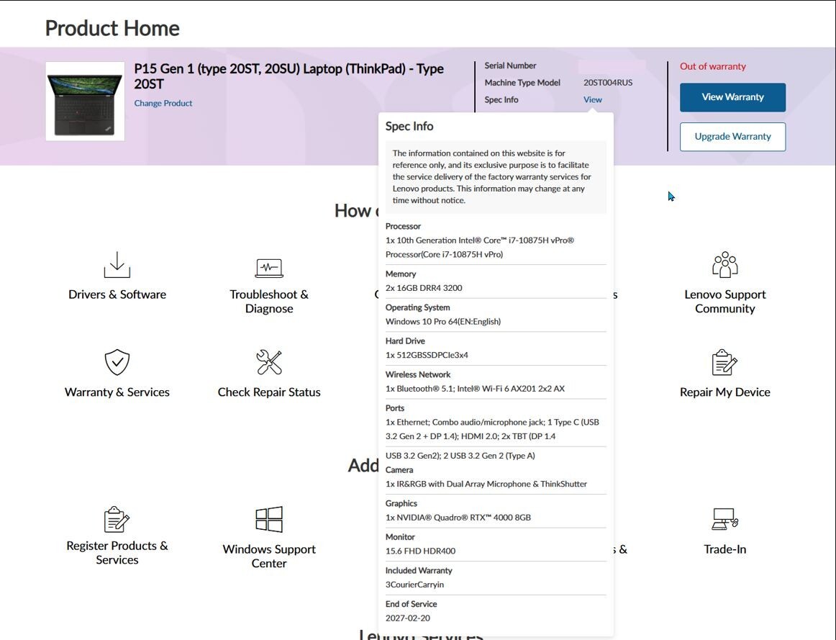836x640 pixels.
Task: Open the Lenovo Support Community label
Action: click(725, 302)
